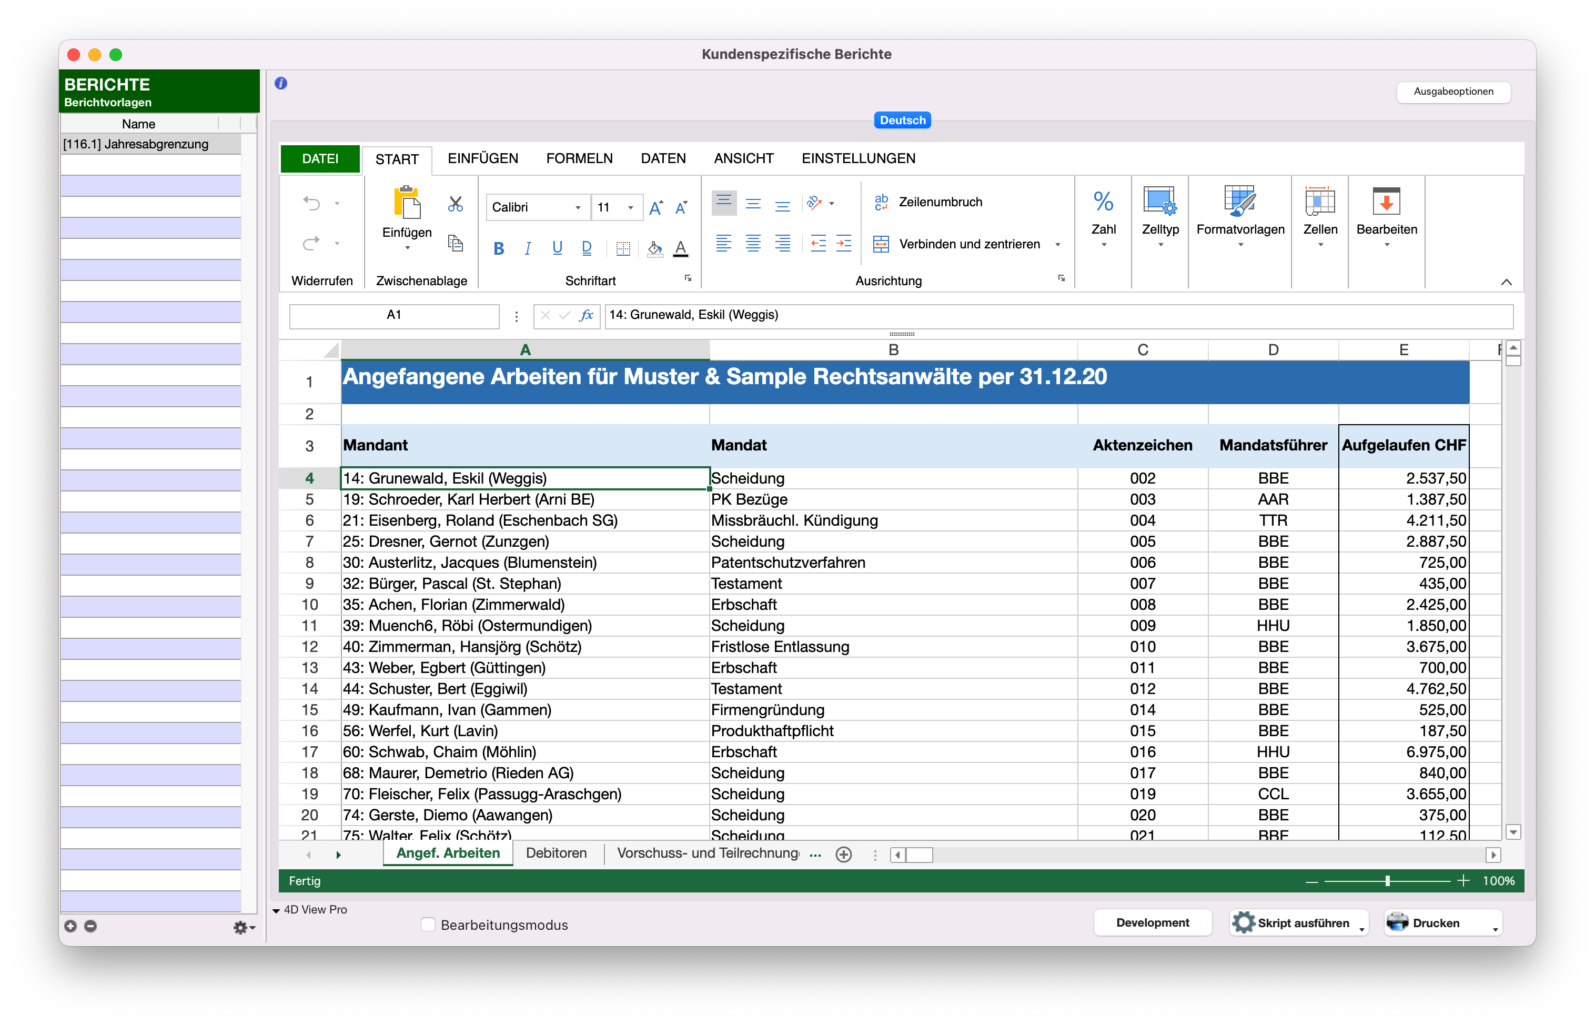Click the increase indent icon

tap(843, 243)
